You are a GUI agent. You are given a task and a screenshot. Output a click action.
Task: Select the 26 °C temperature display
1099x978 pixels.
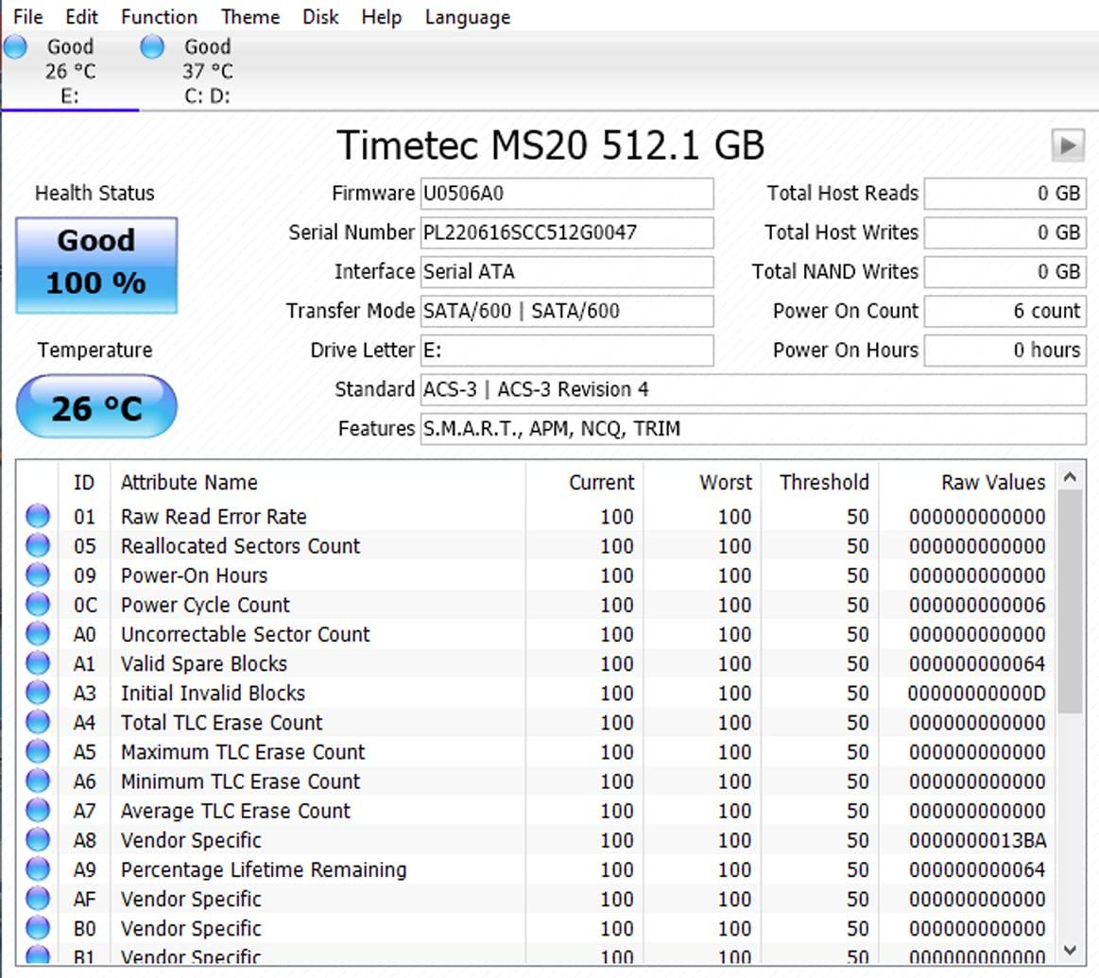coord(94,406)
